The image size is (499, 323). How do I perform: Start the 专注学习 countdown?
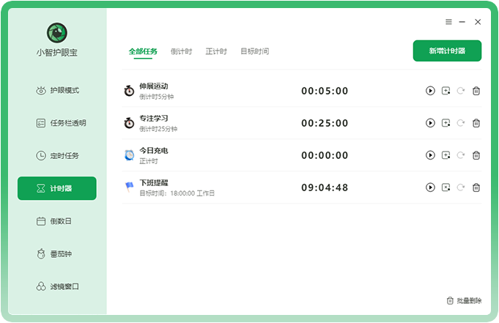tap(430, 123)
